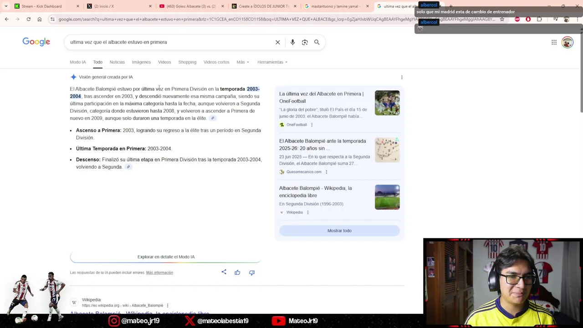
Task: Open the source link icon after the first paragraph
Action: (x=212, y=118)
